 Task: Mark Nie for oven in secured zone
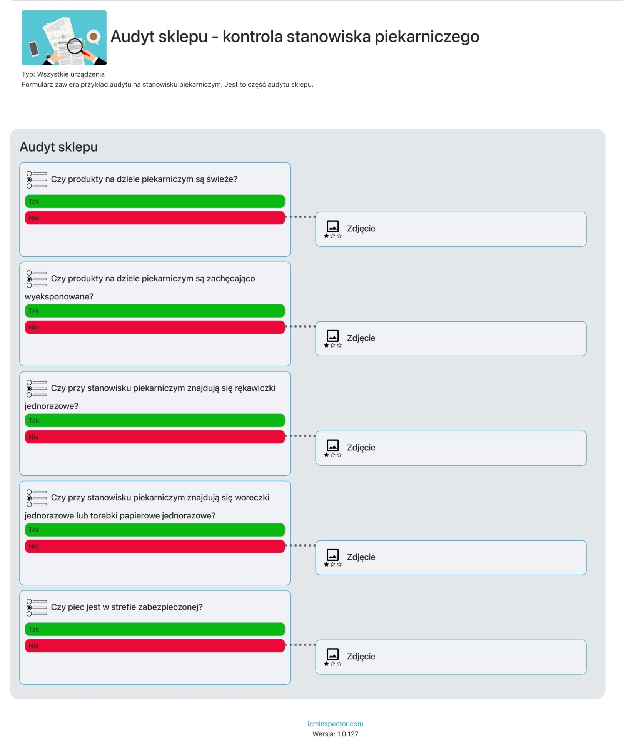click(x=155, y=645)
